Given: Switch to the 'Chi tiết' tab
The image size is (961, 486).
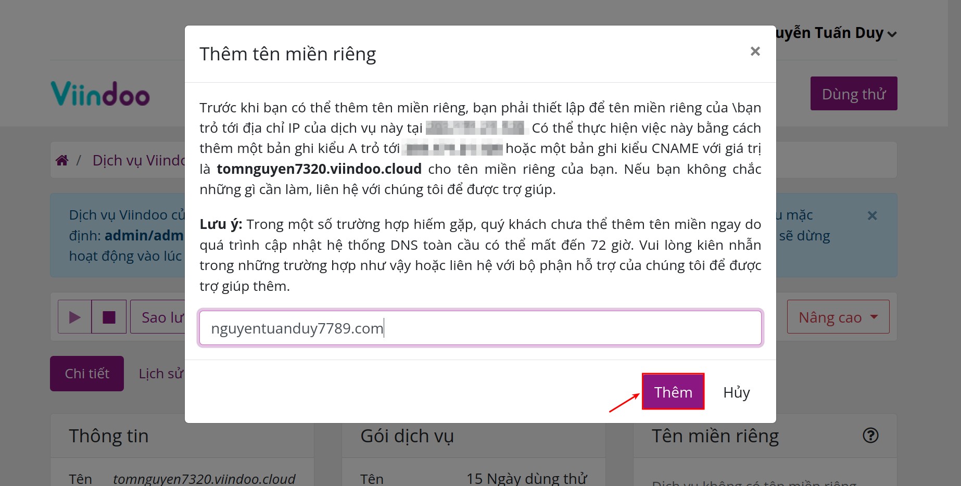Looking at the screenshot, I should click(x=86, y=373).
